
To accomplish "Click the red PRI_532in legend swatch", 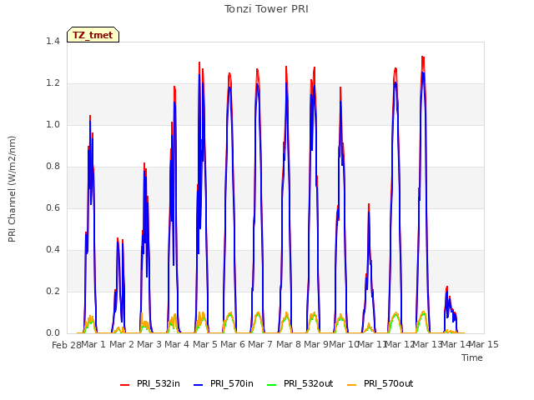I will [x=125, y=385].
